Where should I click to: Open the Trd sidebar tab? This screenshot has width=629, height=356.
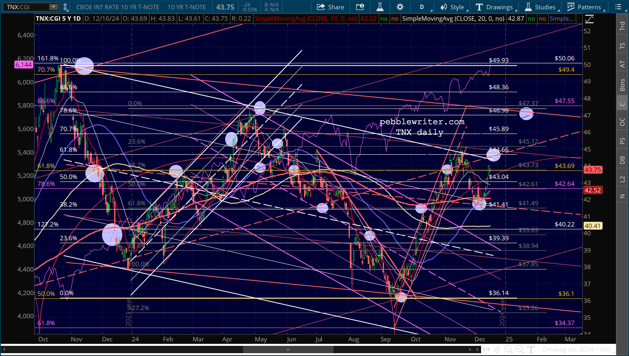click(622, 26)
